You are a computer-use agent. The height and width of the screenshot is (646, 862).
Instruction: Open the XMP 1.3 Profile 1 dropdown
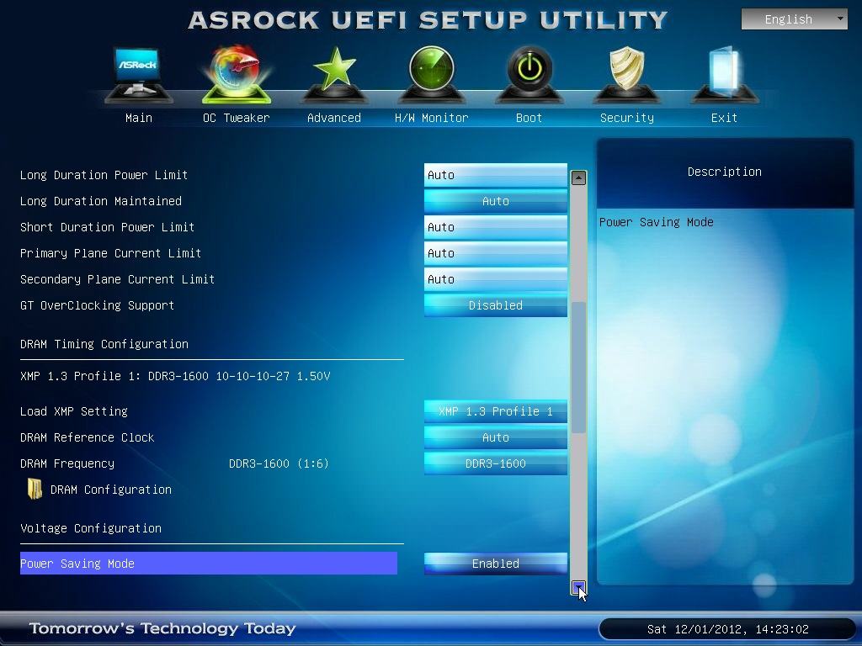(495, 411)
